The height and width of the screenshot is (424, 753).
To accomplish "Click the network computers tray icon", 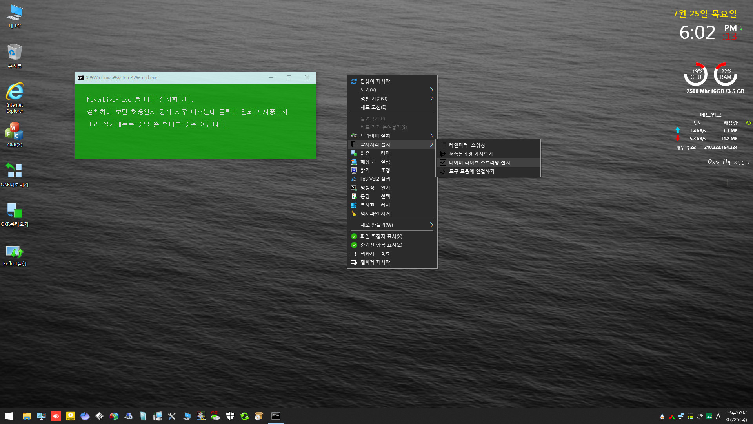I will point(681,417).
